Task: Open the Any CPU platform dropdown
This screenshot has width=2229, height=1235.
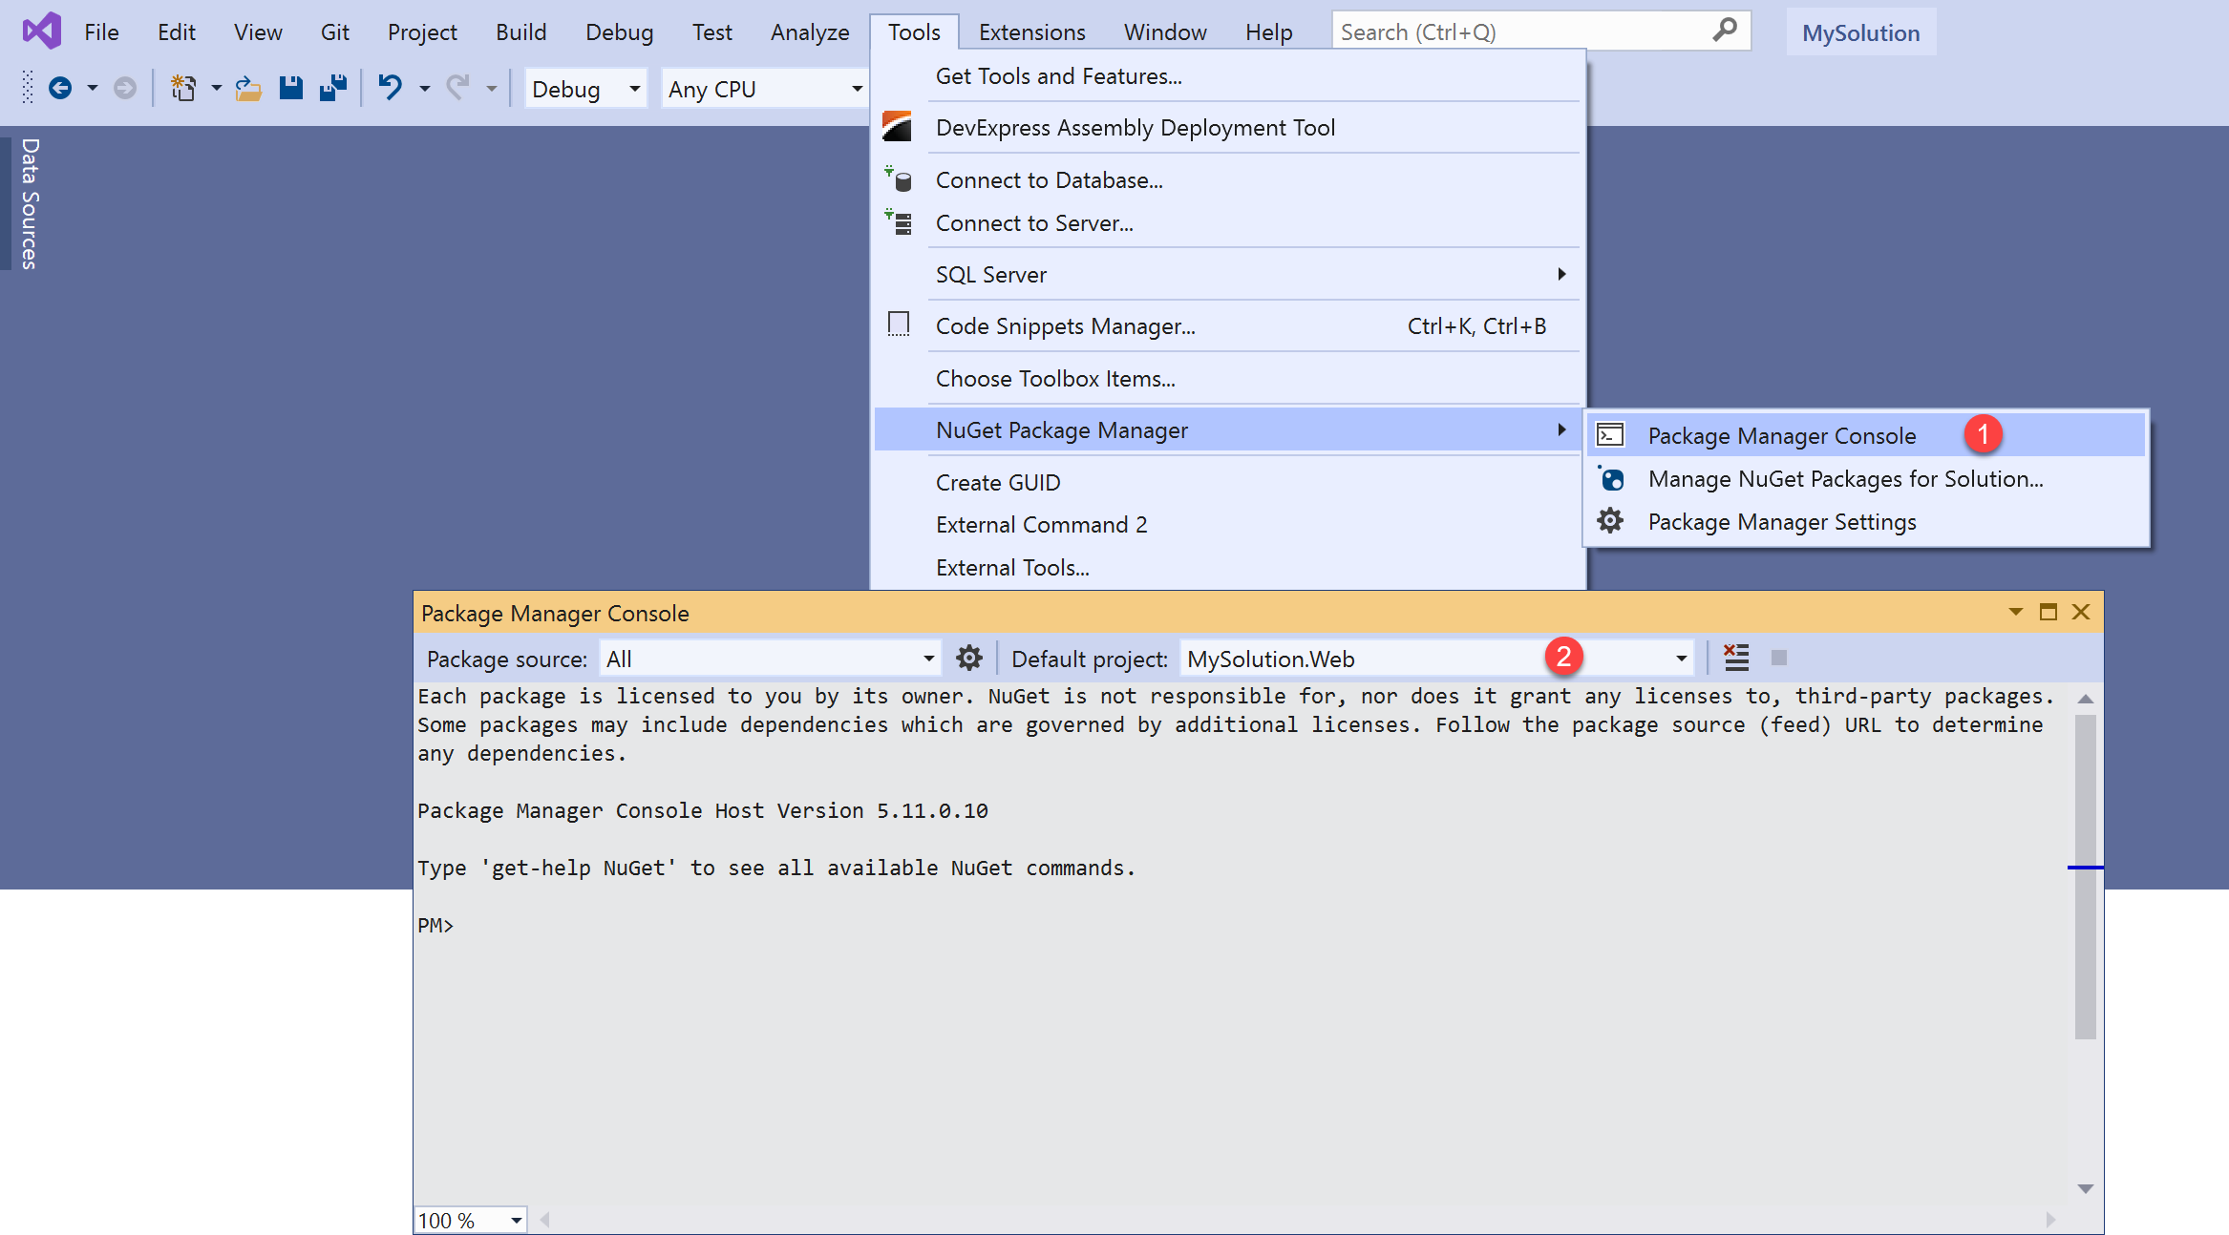Action: point(765,89)
